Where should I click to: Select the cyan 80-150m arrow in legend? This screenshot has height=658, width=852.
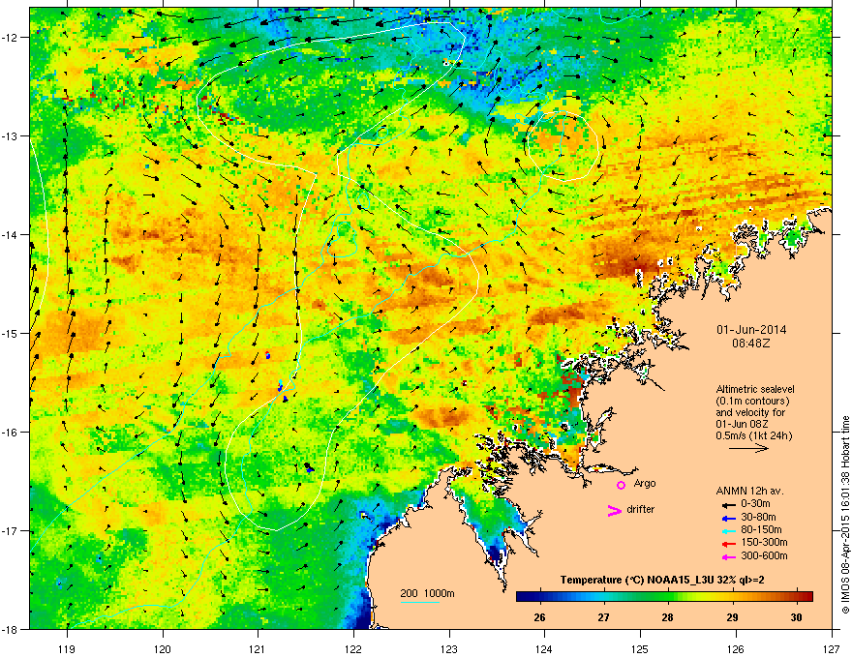pyautogui.click(x=729, y=531)
